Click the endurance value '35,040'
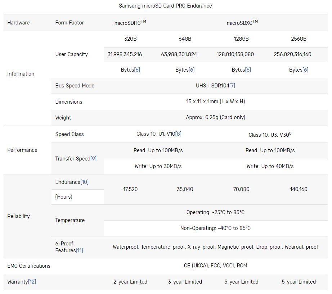The image size is (332, 294). (x=185, y=189)
